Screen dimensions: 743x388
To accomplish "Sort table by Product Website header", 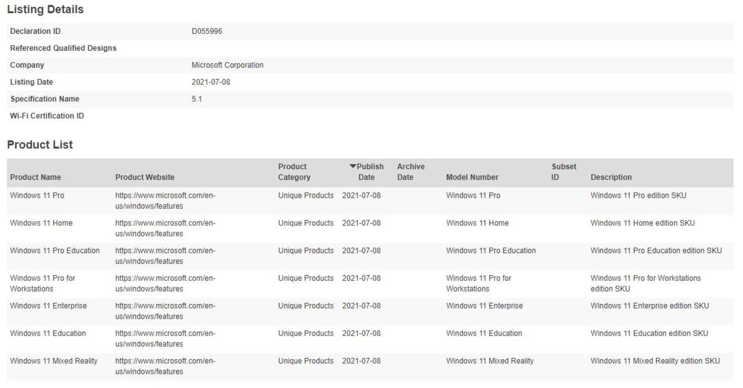I will 145,177.
